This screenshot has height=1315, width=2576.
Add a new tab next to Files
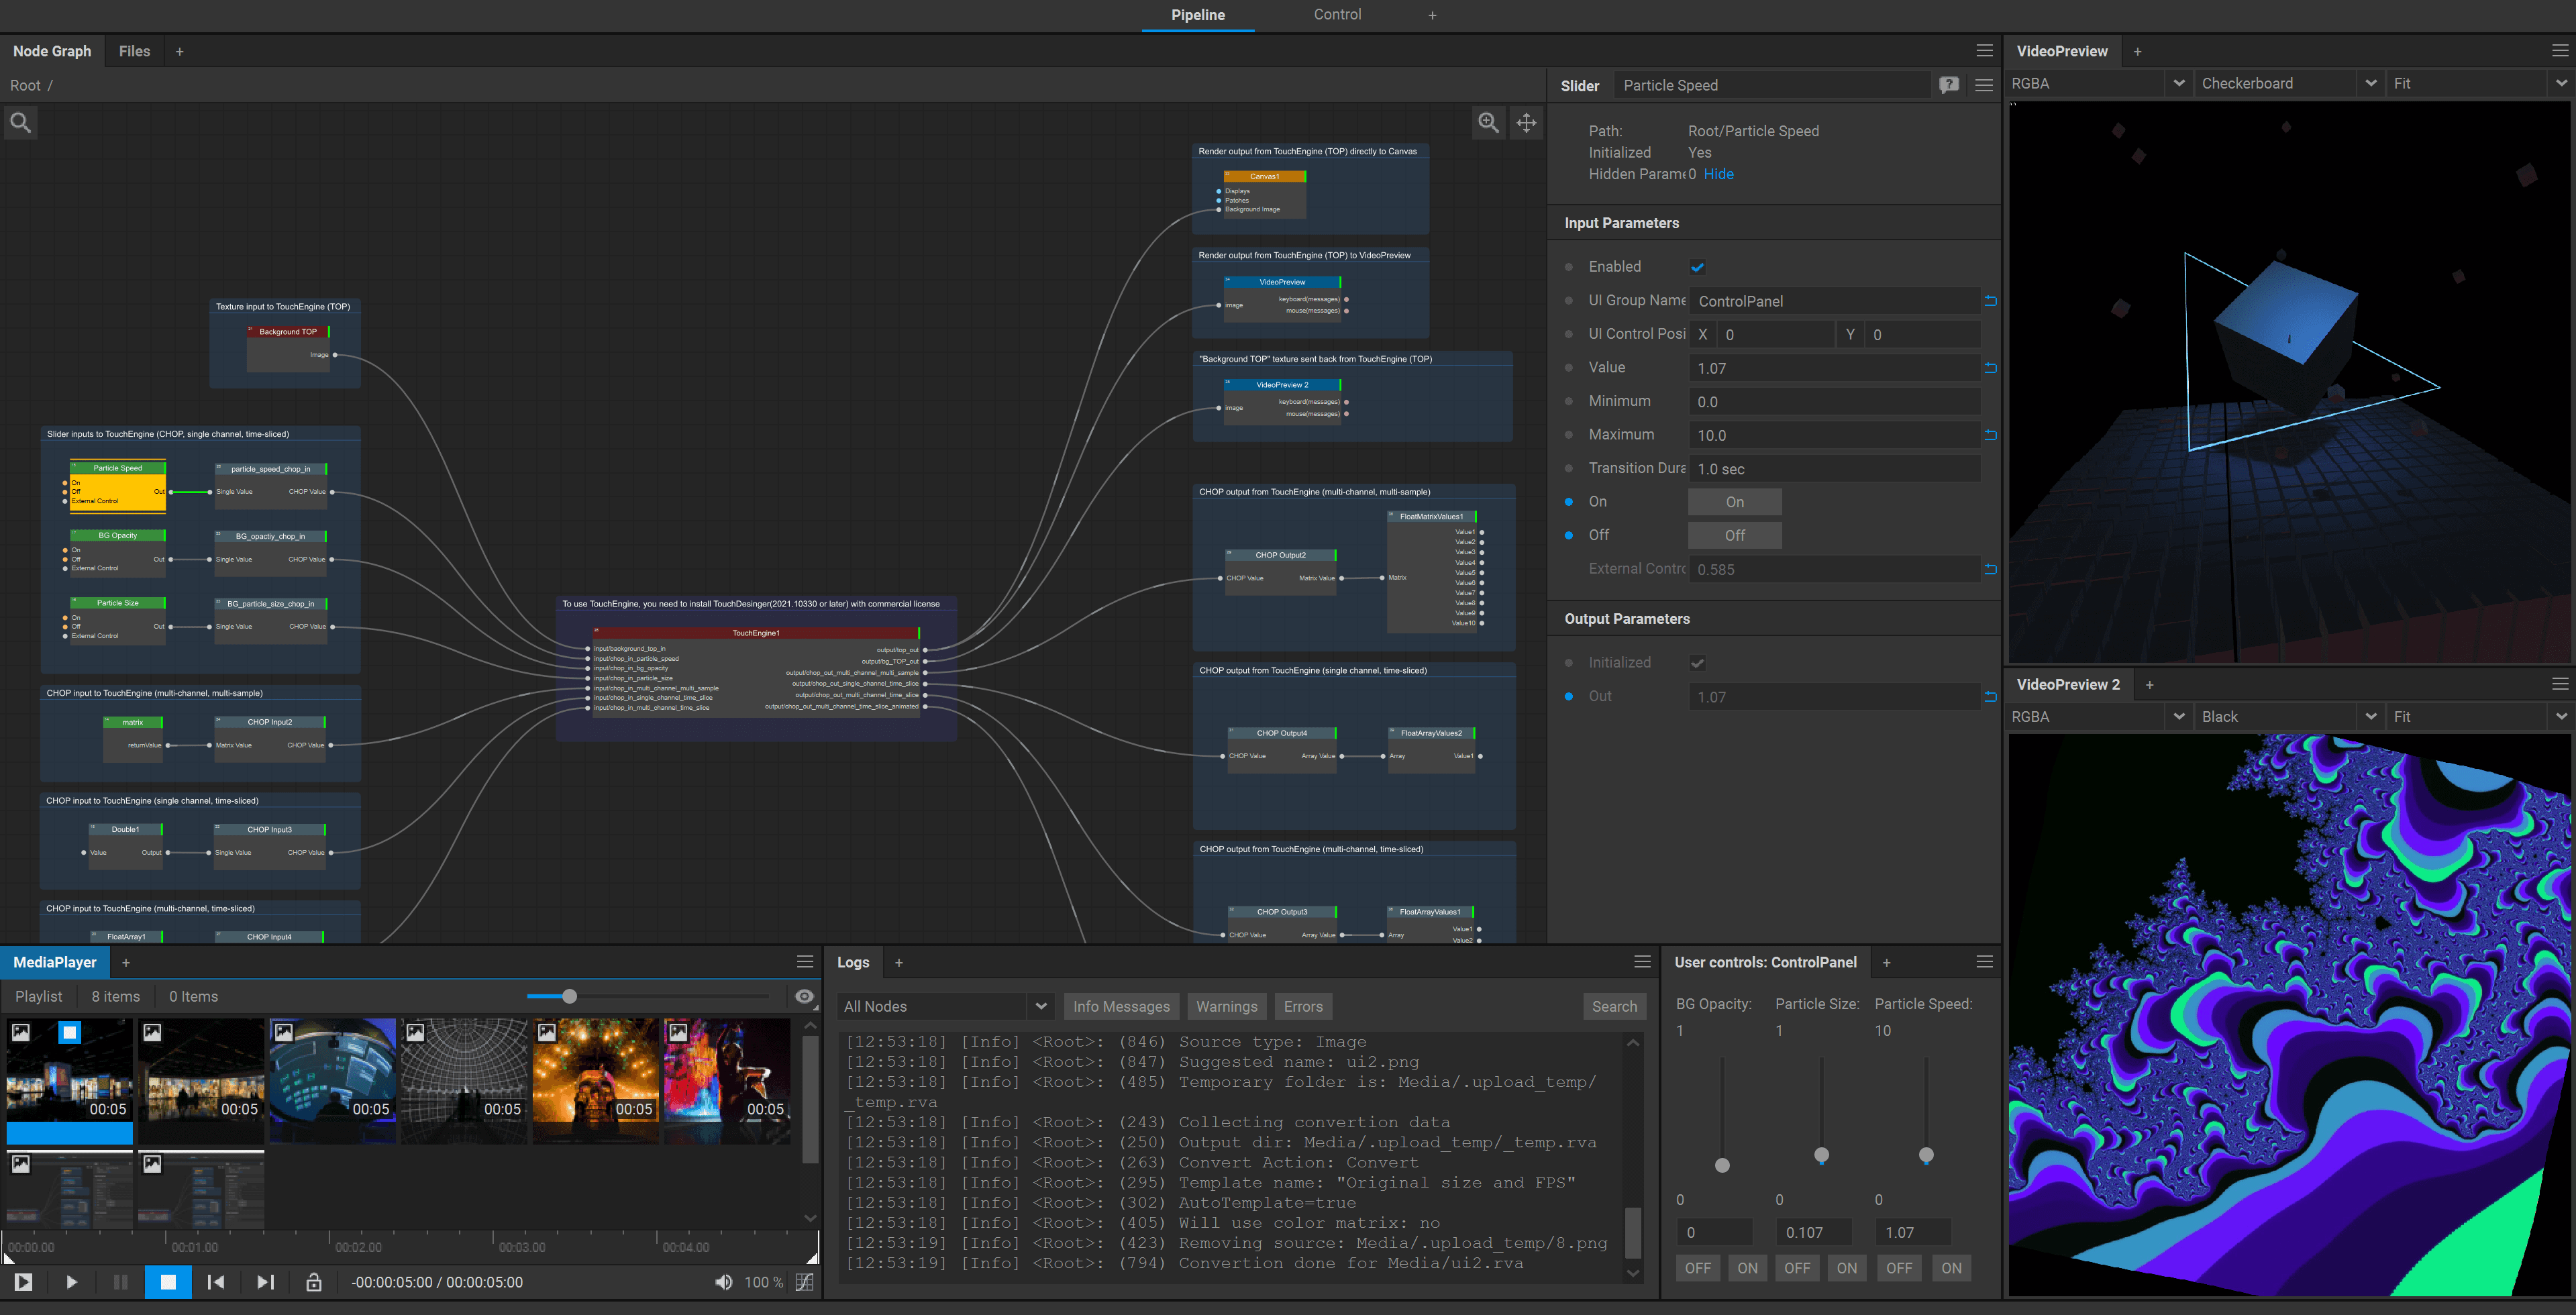(180, 51)
